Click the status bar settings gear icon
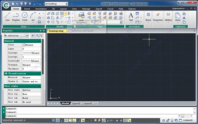 point(164,120)
